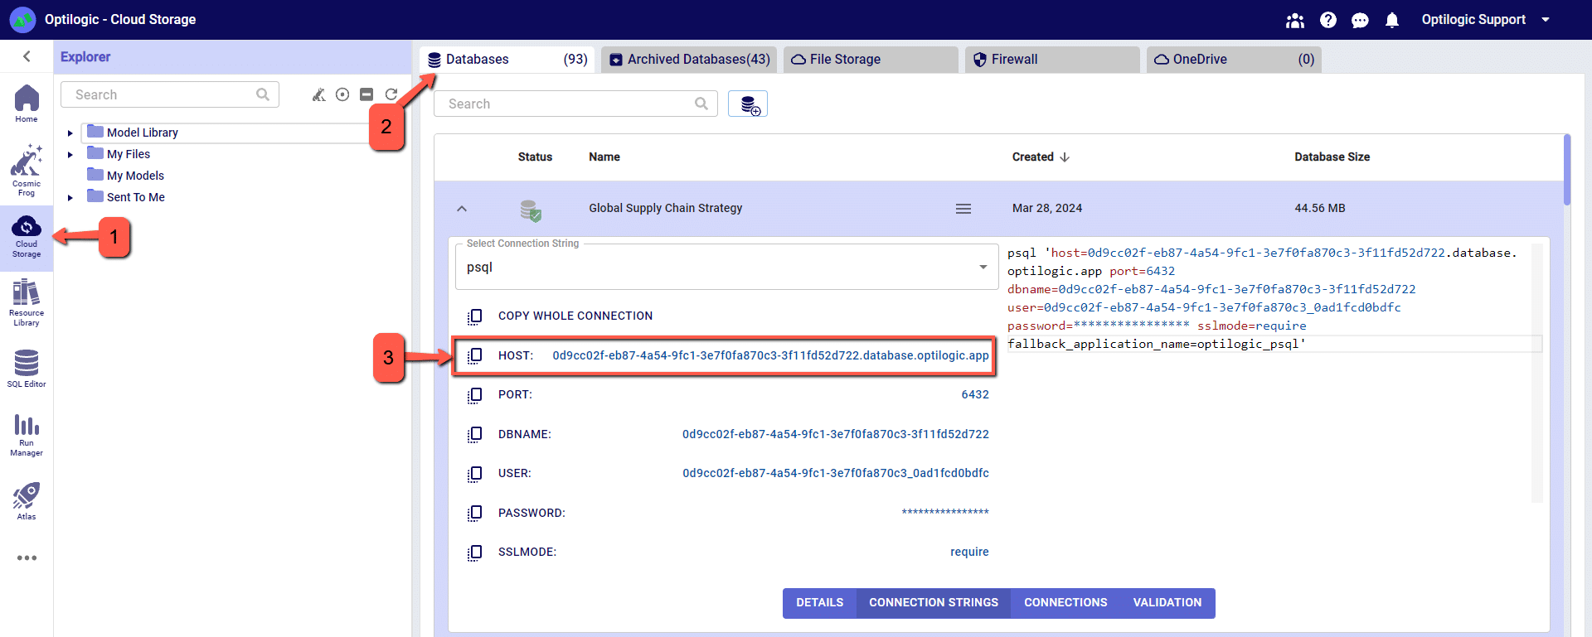
Task: Sort by the Created column arrow
Action: (x=1065, y=157)
